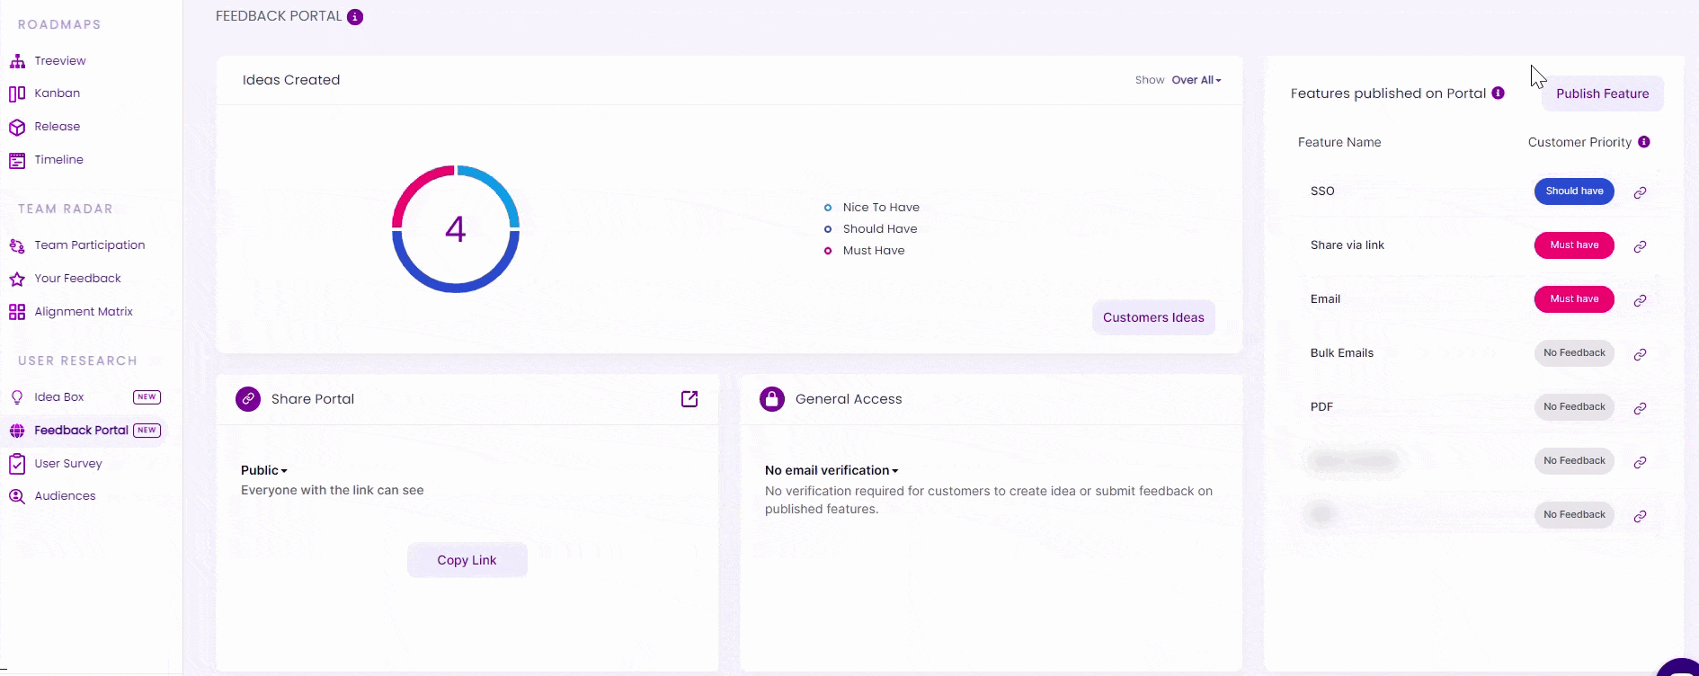Screen dimensions: 1699x676
Task: Copy link icon for SSO feature
Action: [x=1640, y=192]
